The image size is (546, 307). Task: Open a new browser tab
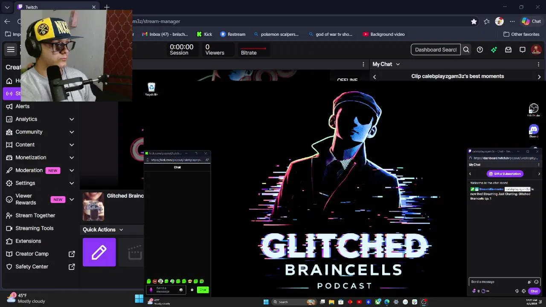coord(107,7)
